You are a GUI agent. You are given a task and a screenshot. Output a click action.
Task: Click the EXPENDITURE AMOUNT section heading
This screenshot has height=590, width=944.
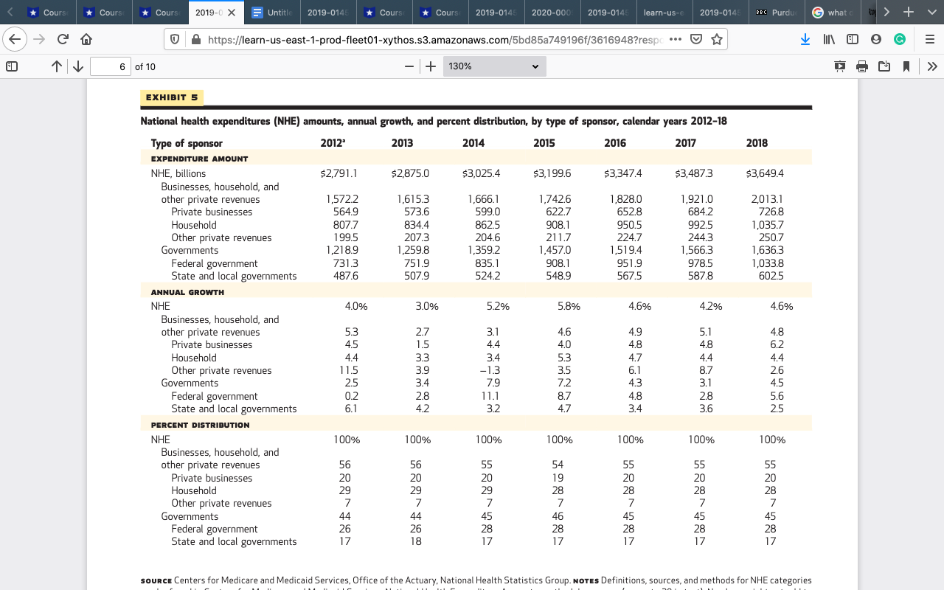click(199, 159)
